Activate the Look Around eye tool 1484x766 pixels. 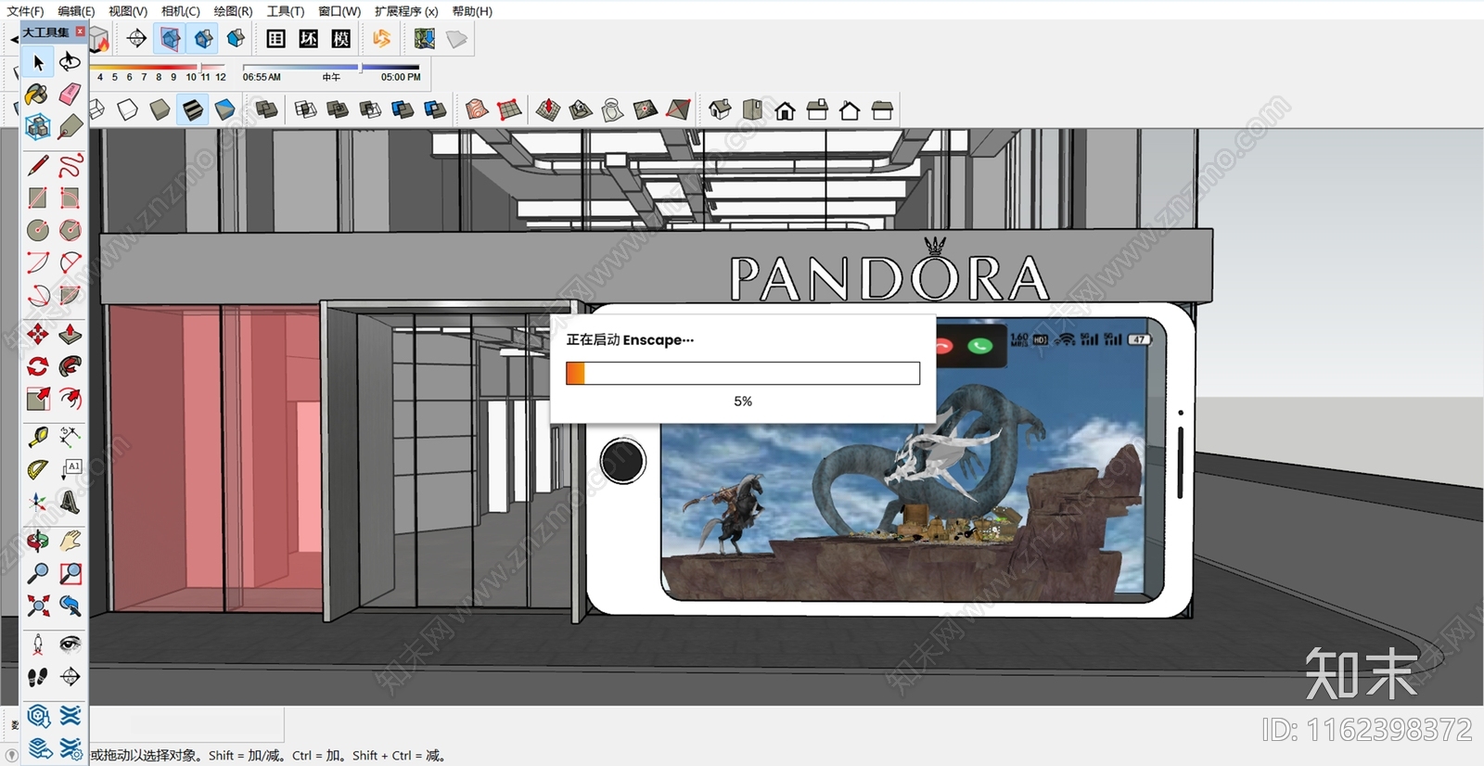click(70, 645)
